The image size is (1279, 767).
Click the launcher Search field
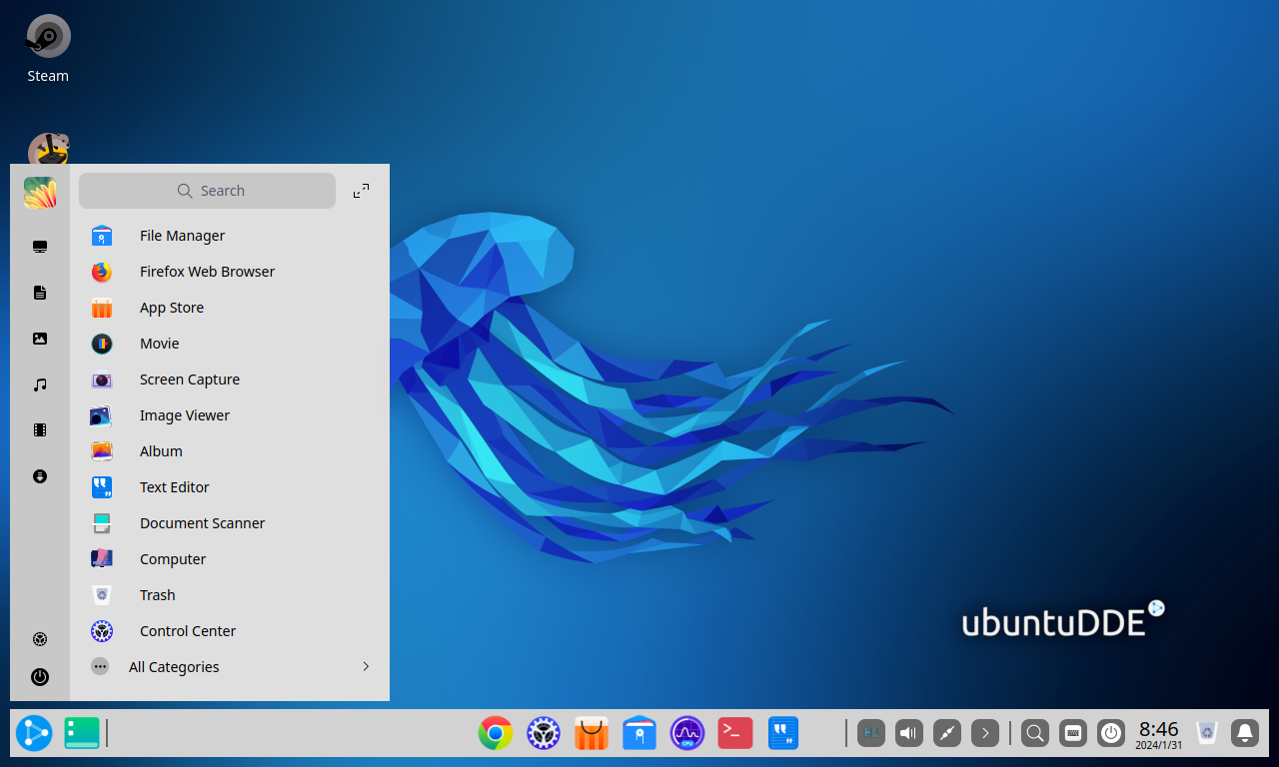click(207, 191)
